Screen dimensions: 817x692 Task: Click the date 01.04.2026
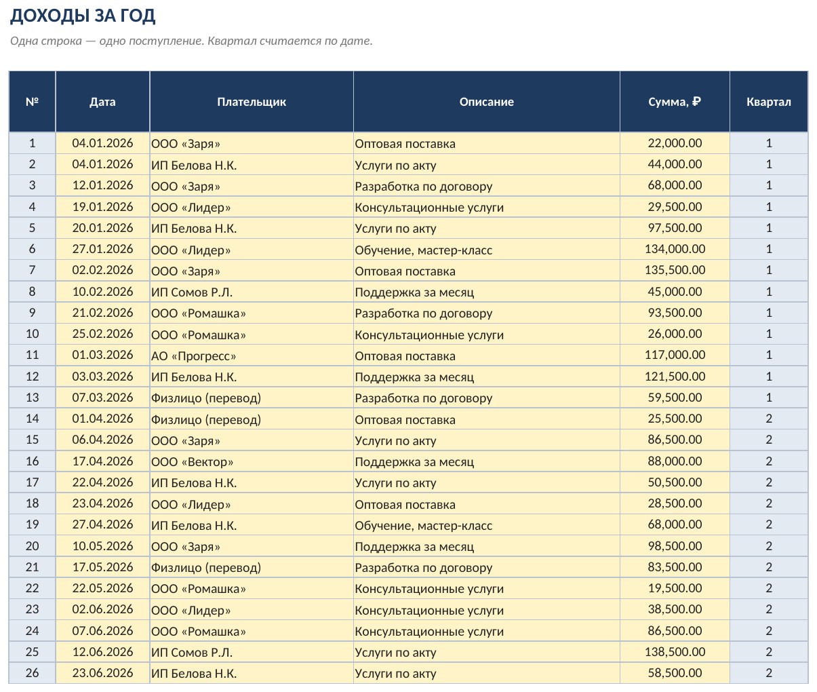102,419
